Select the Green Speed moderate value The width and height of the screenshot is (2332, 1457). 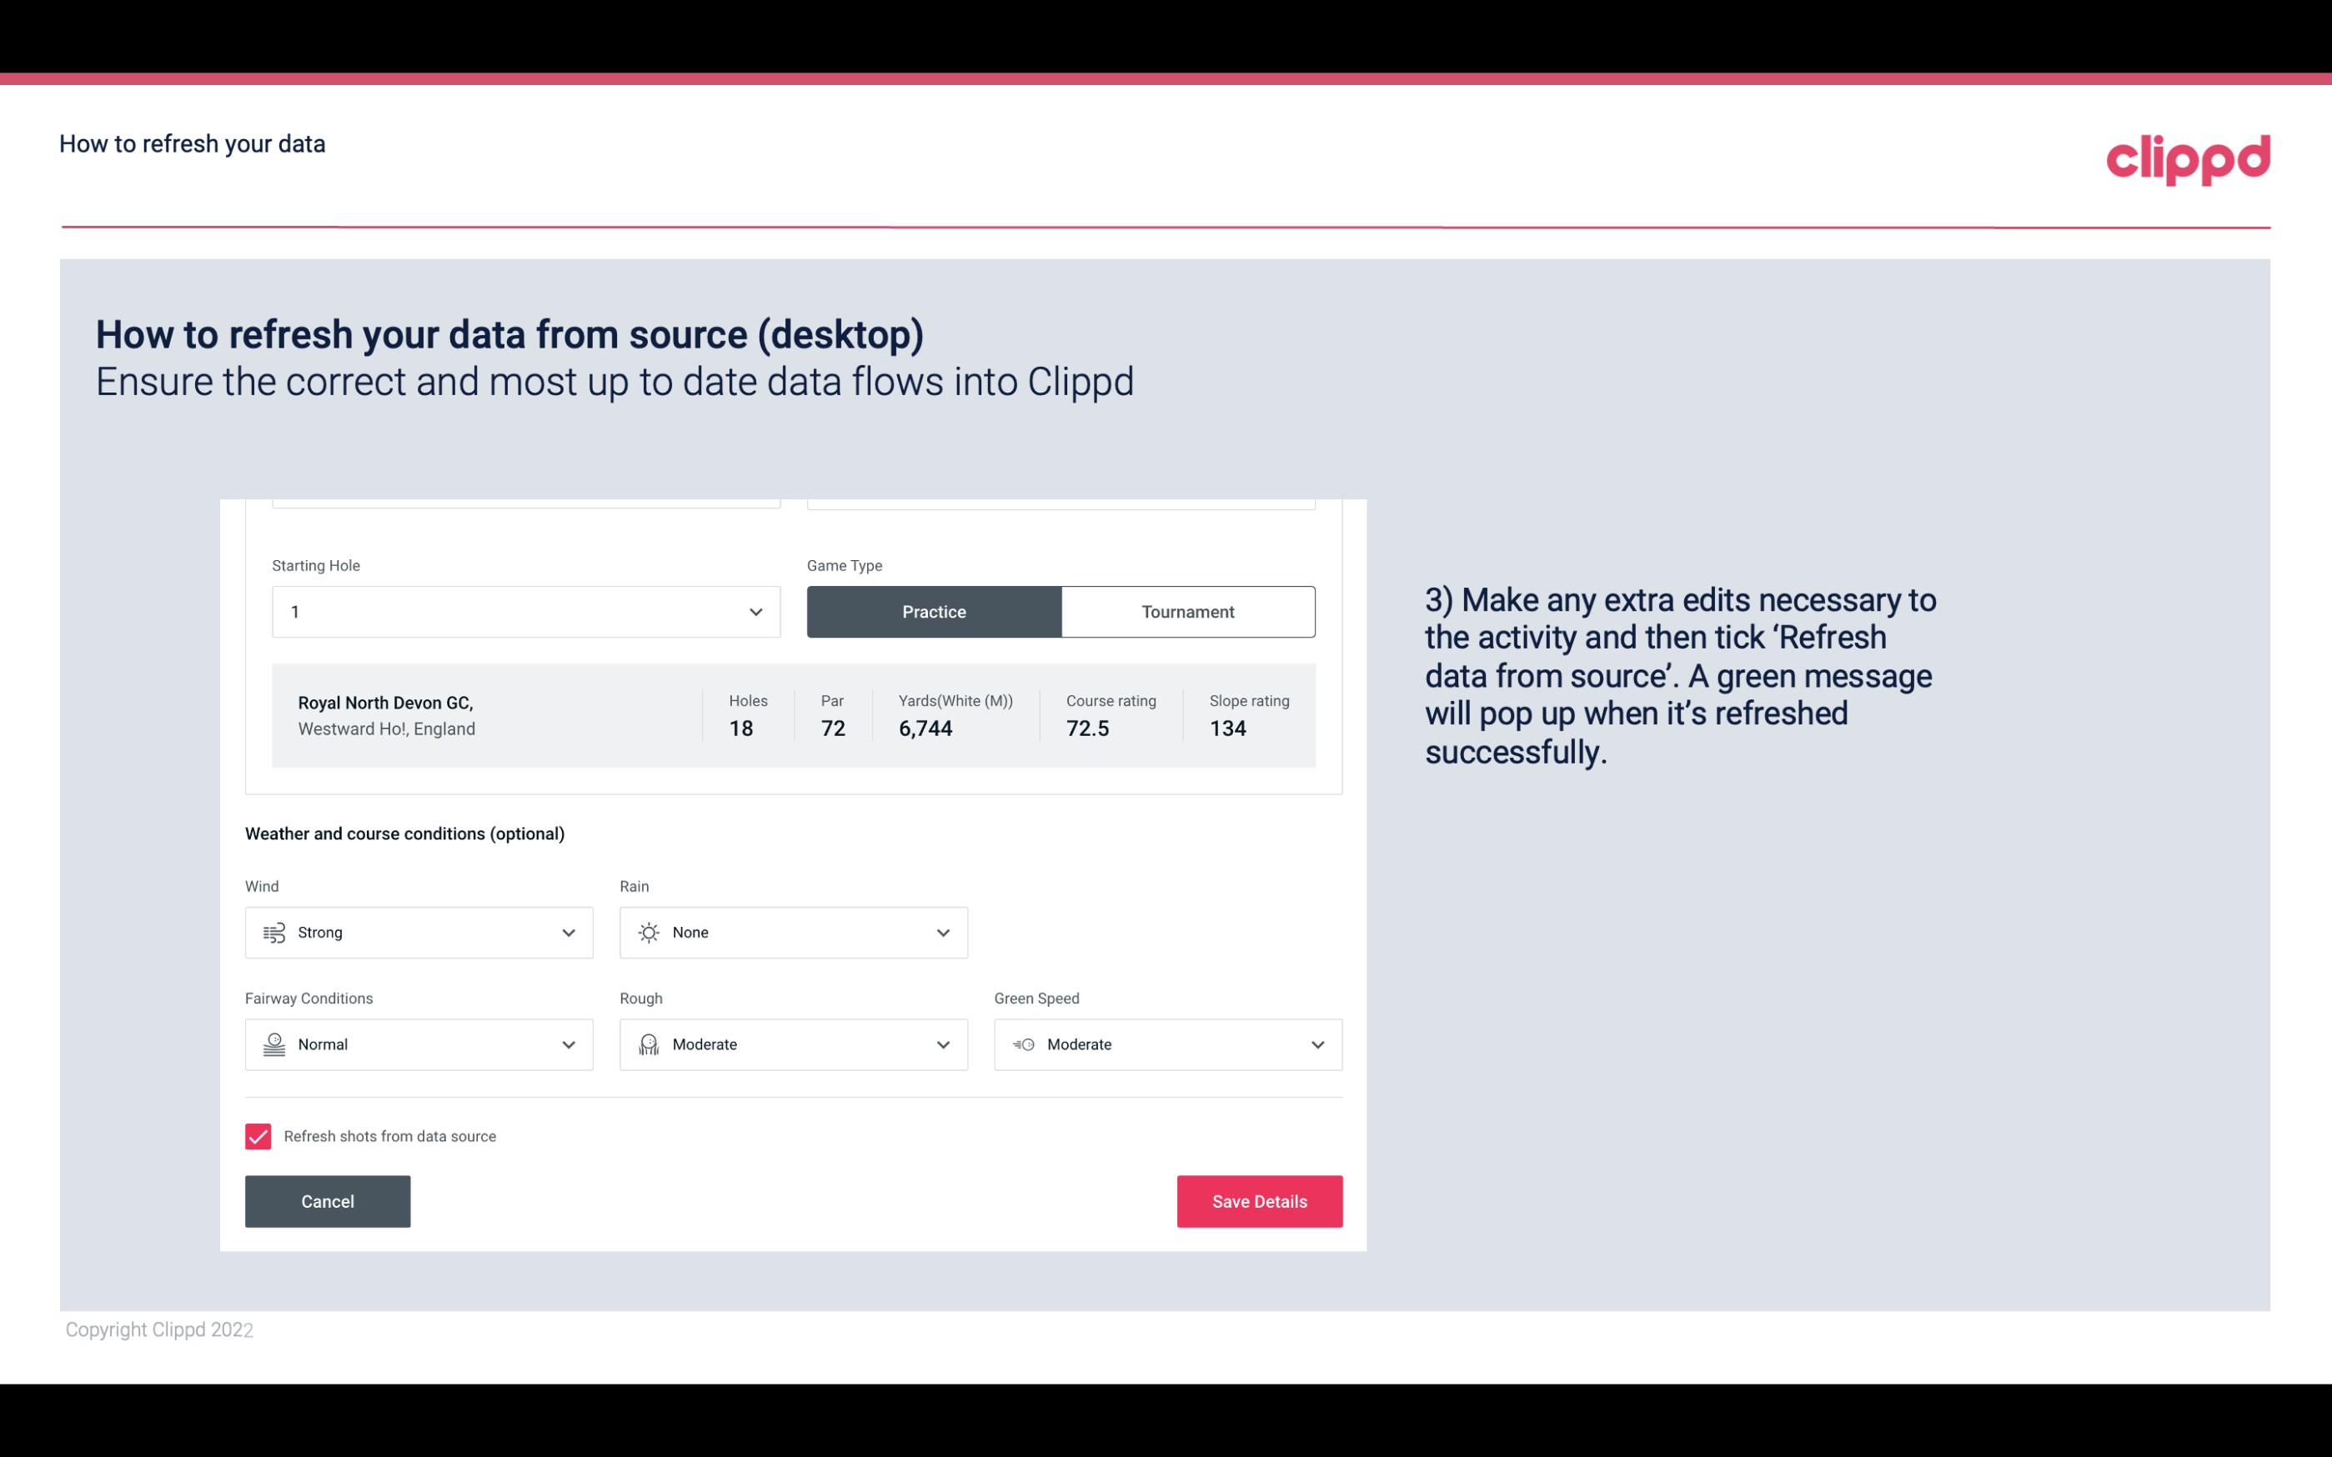point(1169,1044)
